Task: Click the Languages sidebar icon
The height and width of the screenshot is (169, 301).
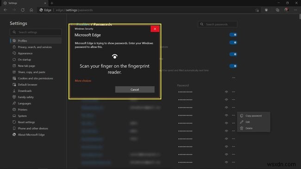Action: click(14, 103)
